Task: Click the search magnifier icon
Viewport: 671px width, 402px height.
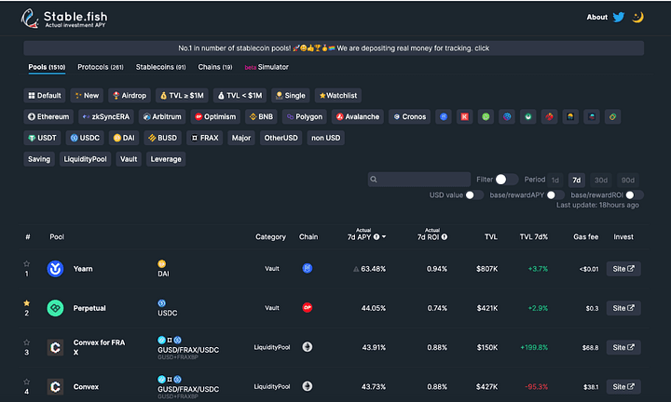Action: pyautogui.click(x=374, y=180)
